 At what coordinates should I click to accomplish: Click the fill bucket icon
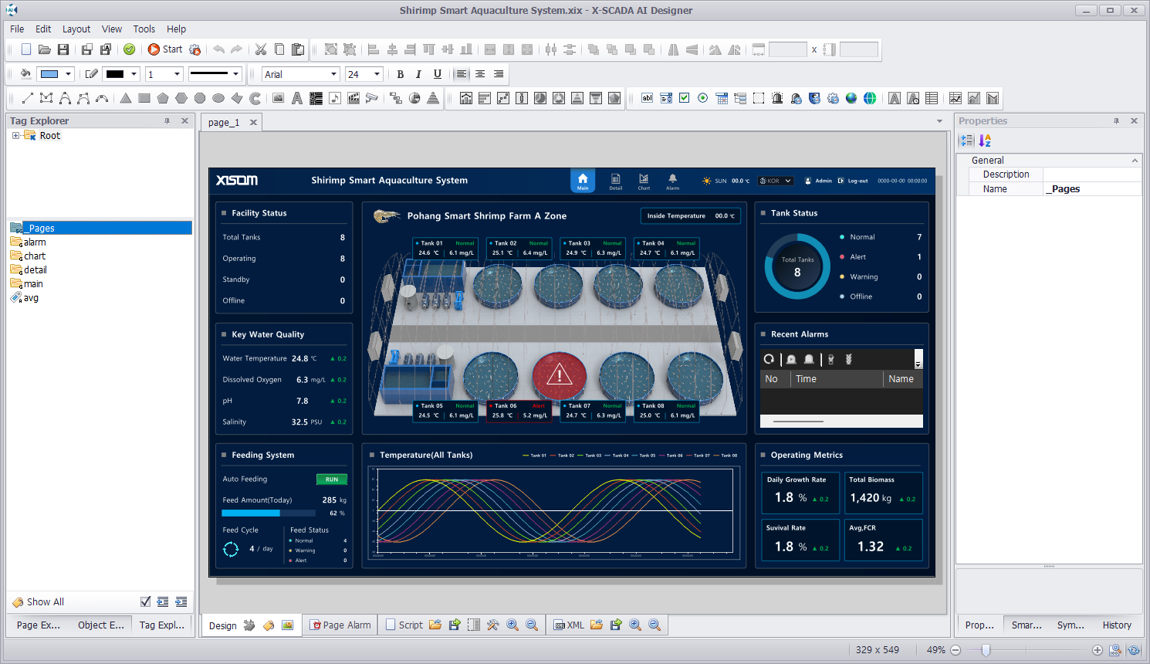tap(25, 74)
